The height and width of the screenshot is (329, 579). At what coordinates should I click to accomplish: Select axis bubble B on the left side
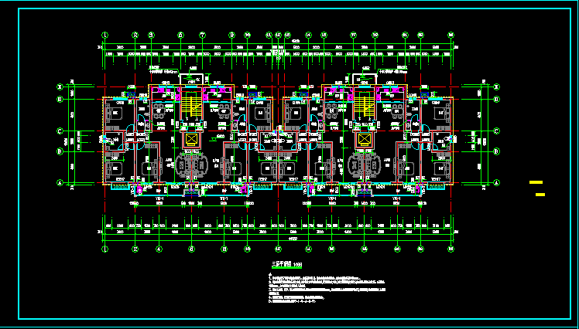60,151
